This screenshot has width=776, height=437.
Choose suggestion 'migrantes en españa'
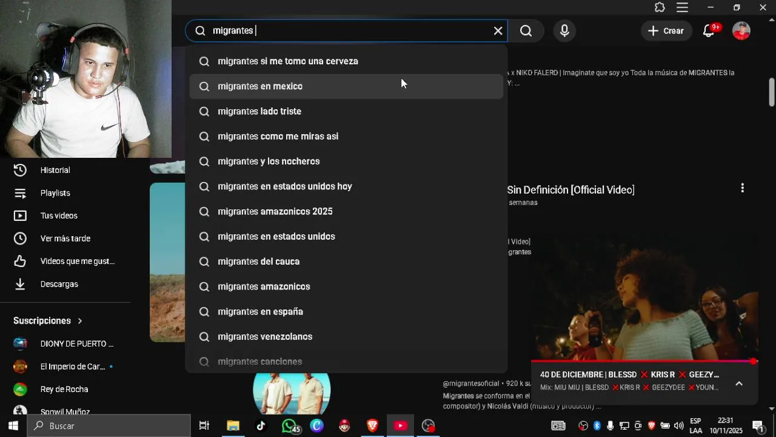coord(346,311)
